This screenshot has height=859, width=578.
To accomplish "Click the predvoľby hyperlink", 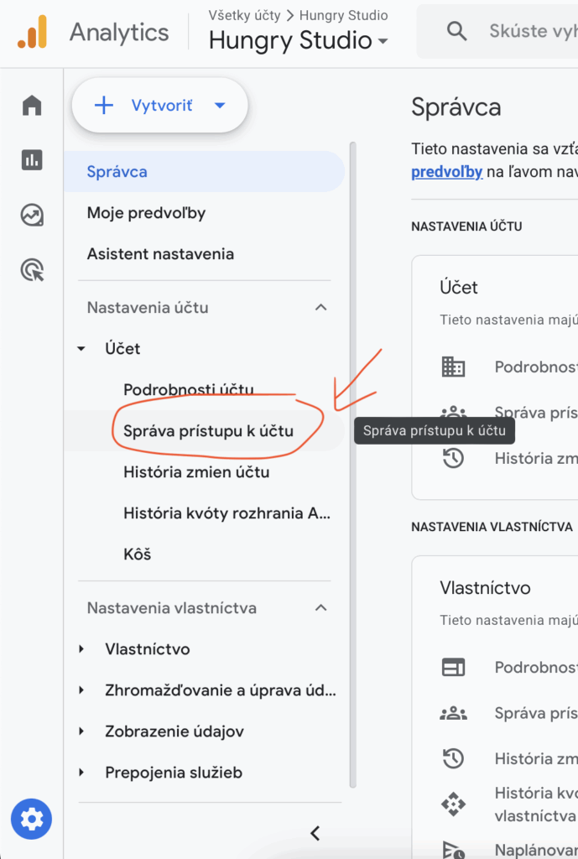I will coord(446,173).
